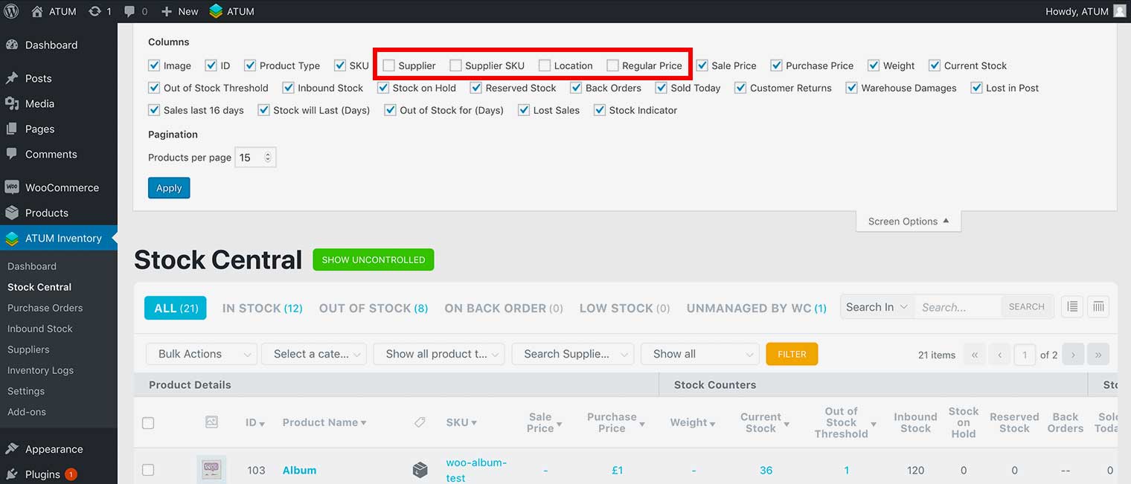Screen dimensions: 1131x484
Task: Switch to the list view icon
Action: coord(1071,307)
